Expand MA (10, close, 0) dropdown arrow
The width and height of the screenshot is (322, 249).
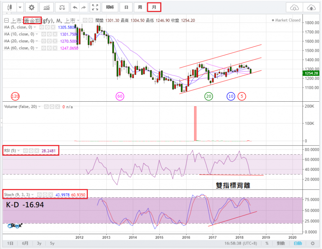coord(37,34)
